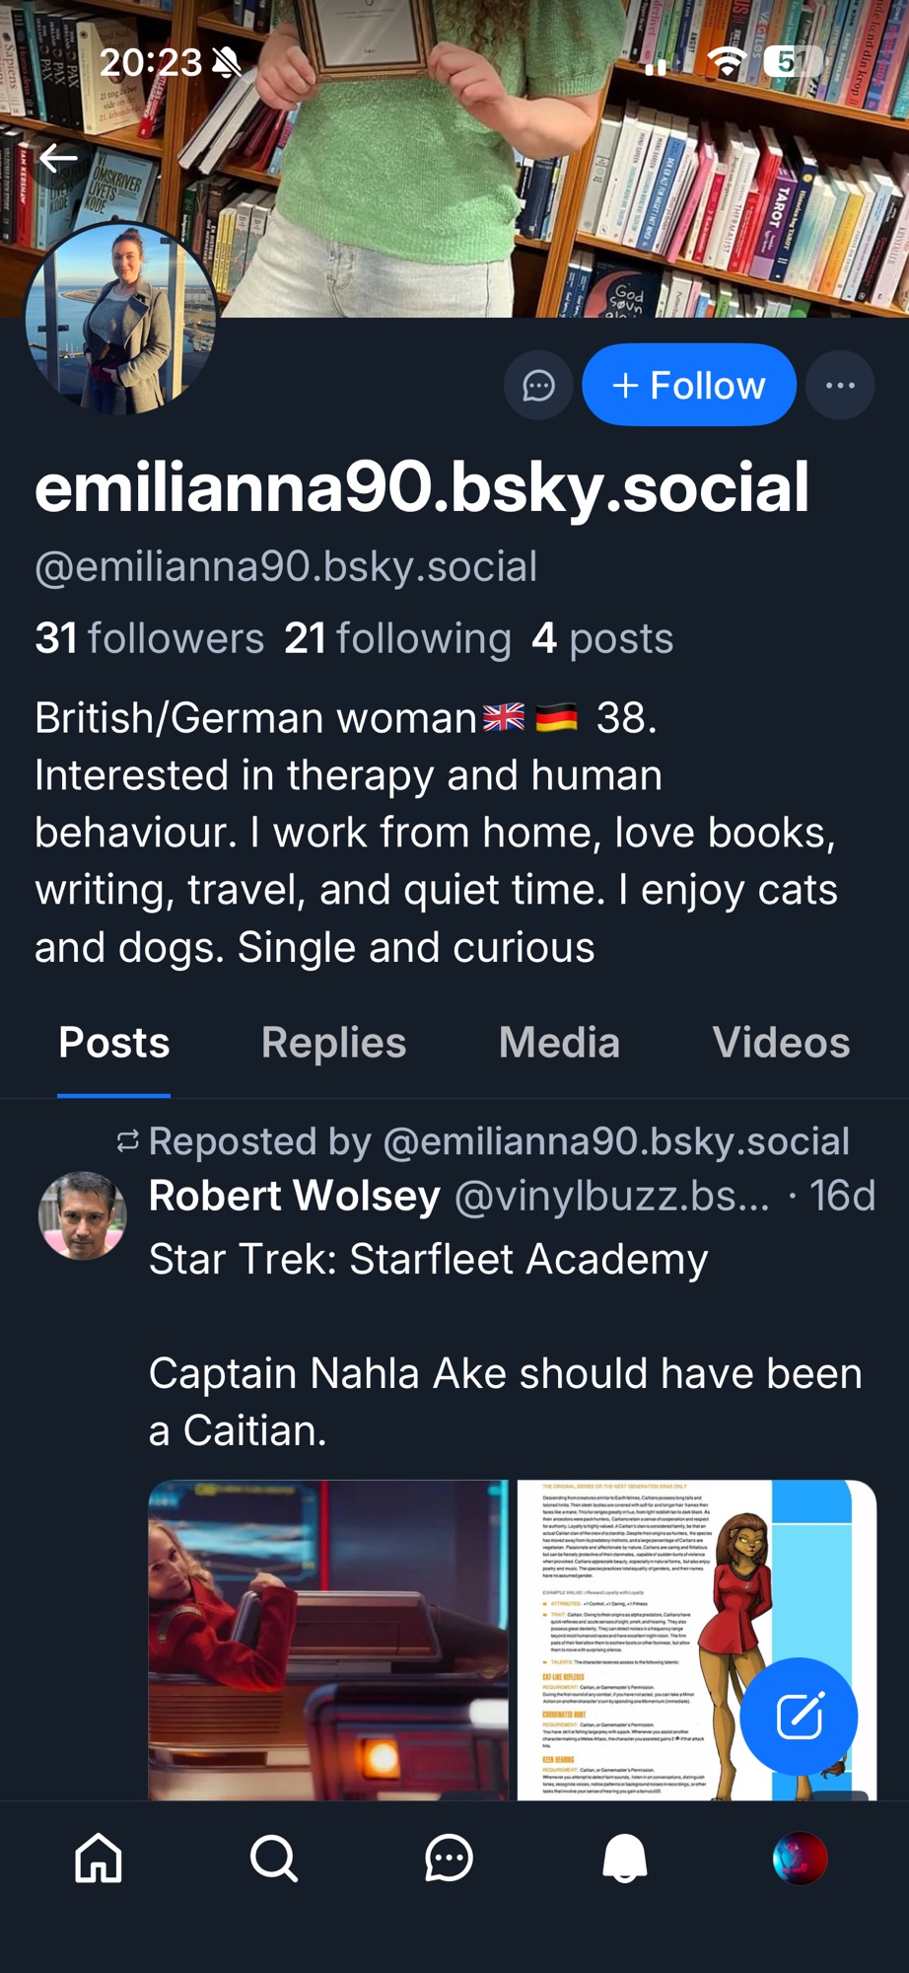Open Robert Wolsey's avatar
This screenshot has width=909, height=1973.
tap(83, 1215)
